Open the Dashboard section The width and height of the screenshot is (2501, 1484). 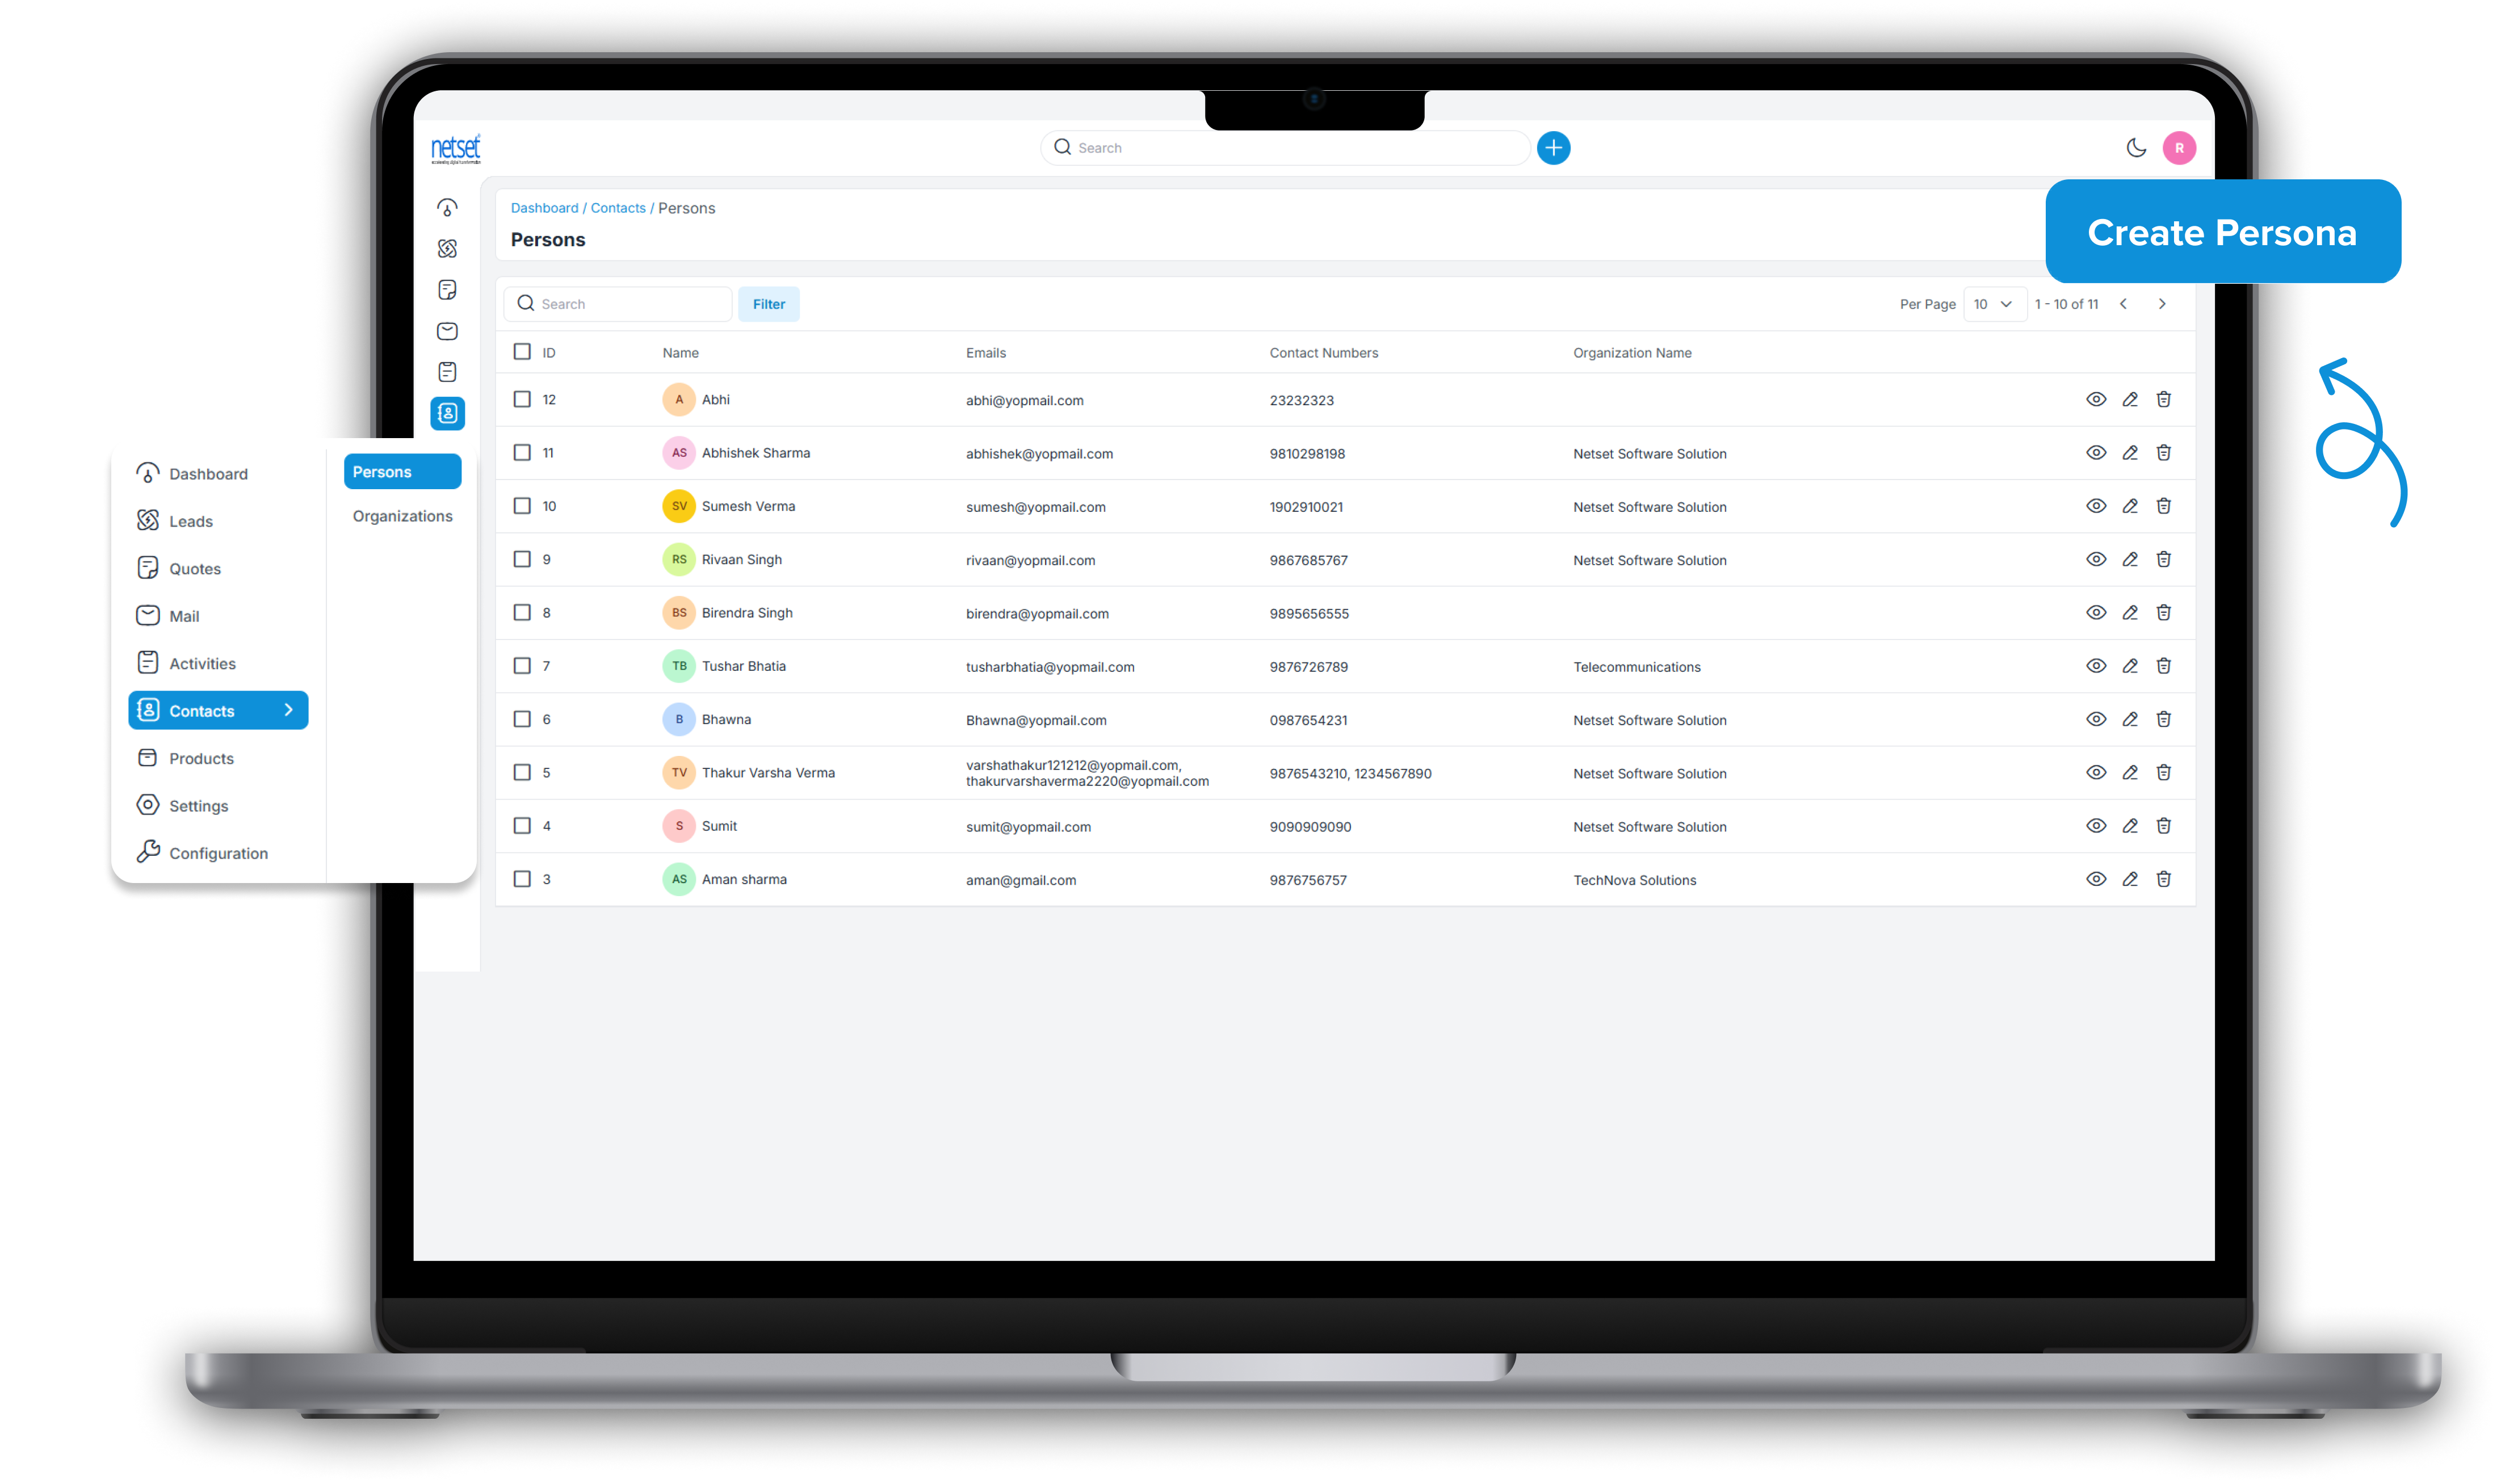pos(207,472)
